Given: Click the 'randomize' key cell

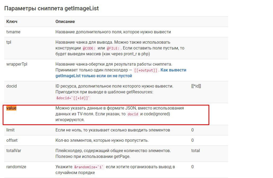Looking at the screenshot, I should [16, 167].
